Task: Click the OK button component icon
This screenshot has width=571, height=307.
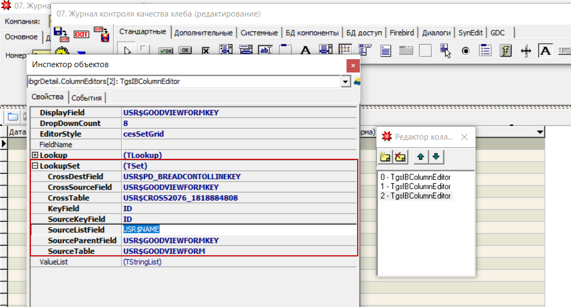Action: click(x=185, y=51)
